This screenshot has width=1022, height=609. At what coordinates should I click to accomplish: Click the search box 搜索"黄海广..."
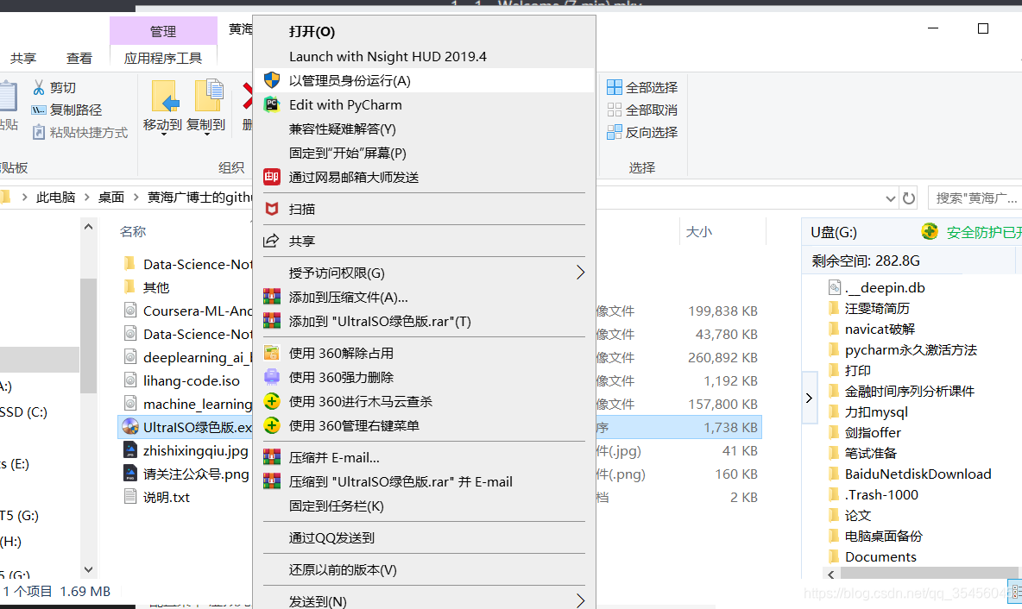975,198
